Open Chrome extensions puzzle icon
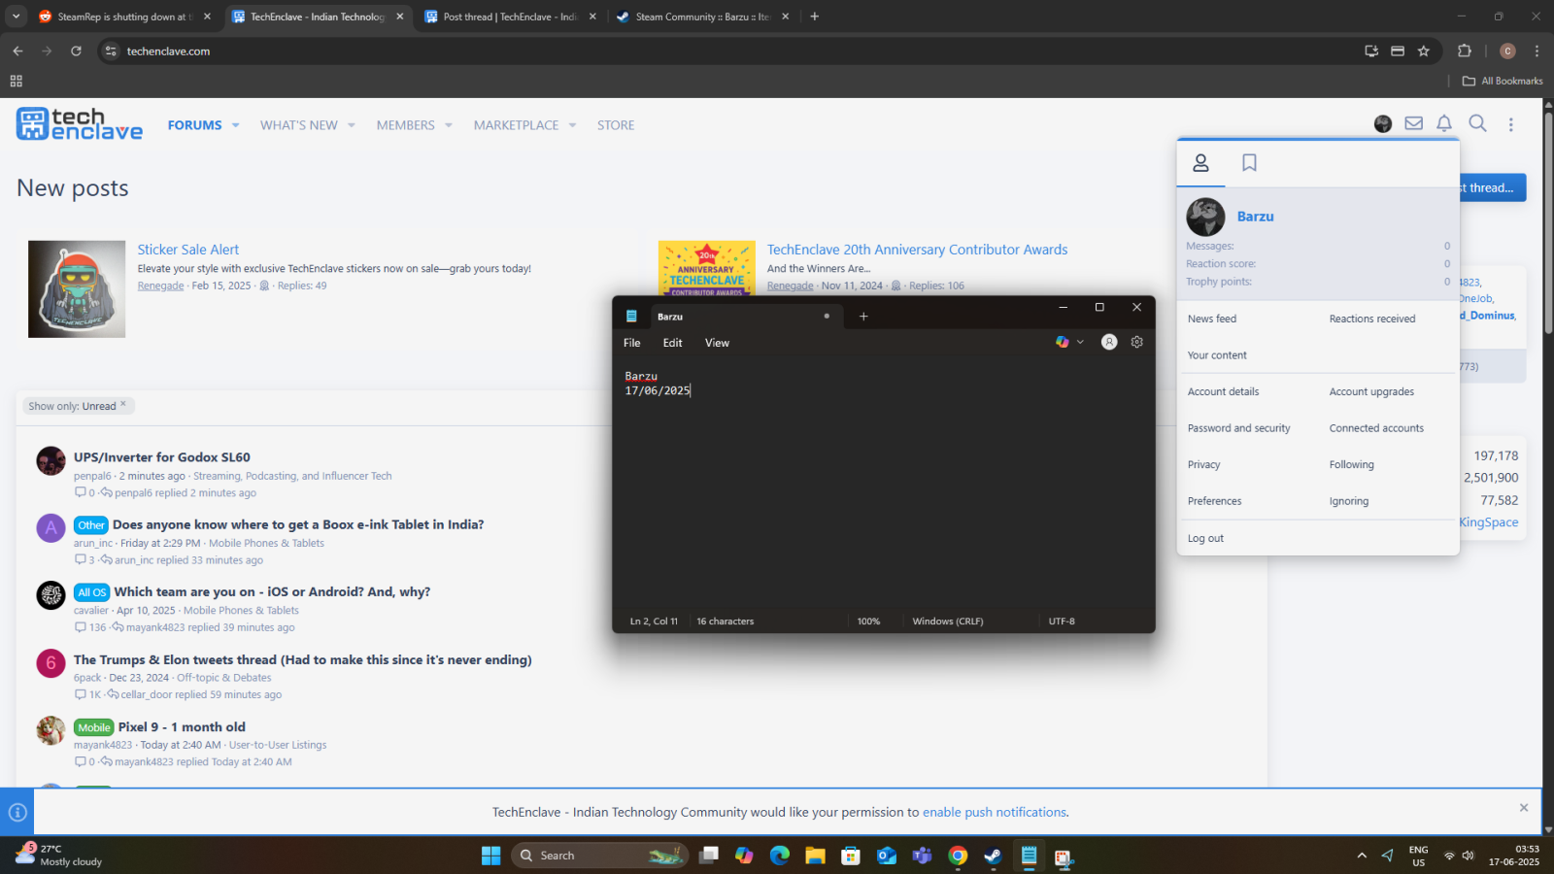 tap(1465, 51)
